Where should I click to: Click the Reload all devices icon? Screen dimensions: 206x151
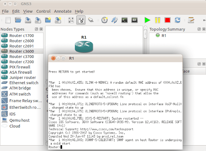pos(177,20)
